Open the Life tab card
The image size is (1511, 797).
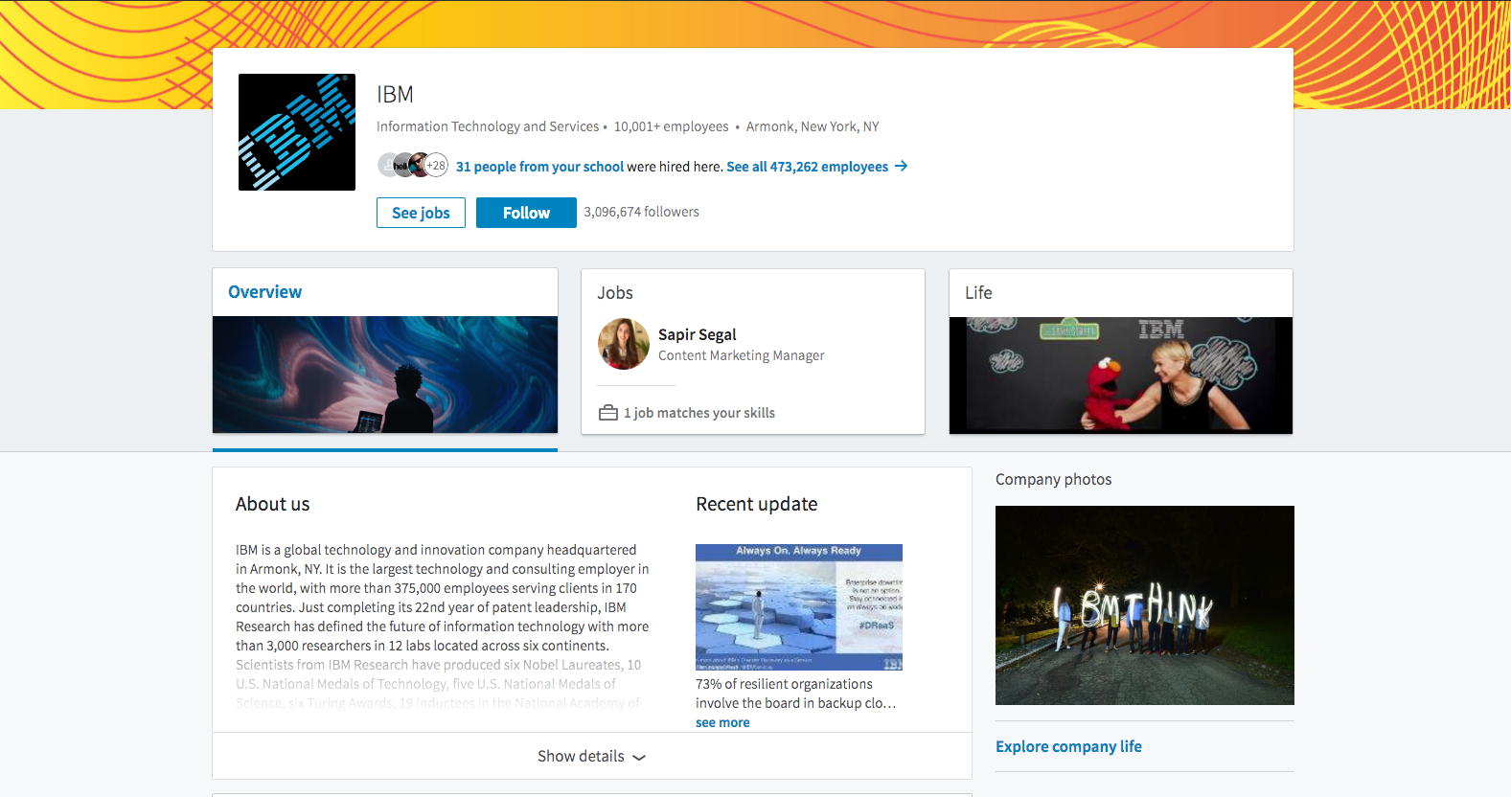point(1121,352)
